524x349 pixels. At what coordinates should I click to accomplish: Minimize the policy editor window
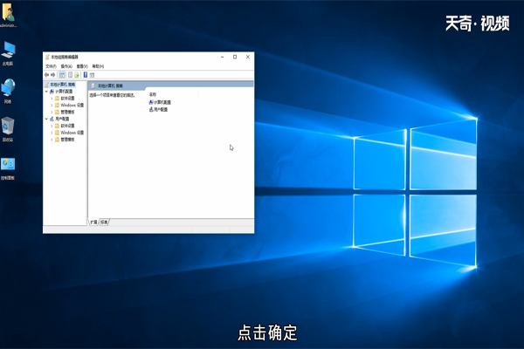pos(222,57)
